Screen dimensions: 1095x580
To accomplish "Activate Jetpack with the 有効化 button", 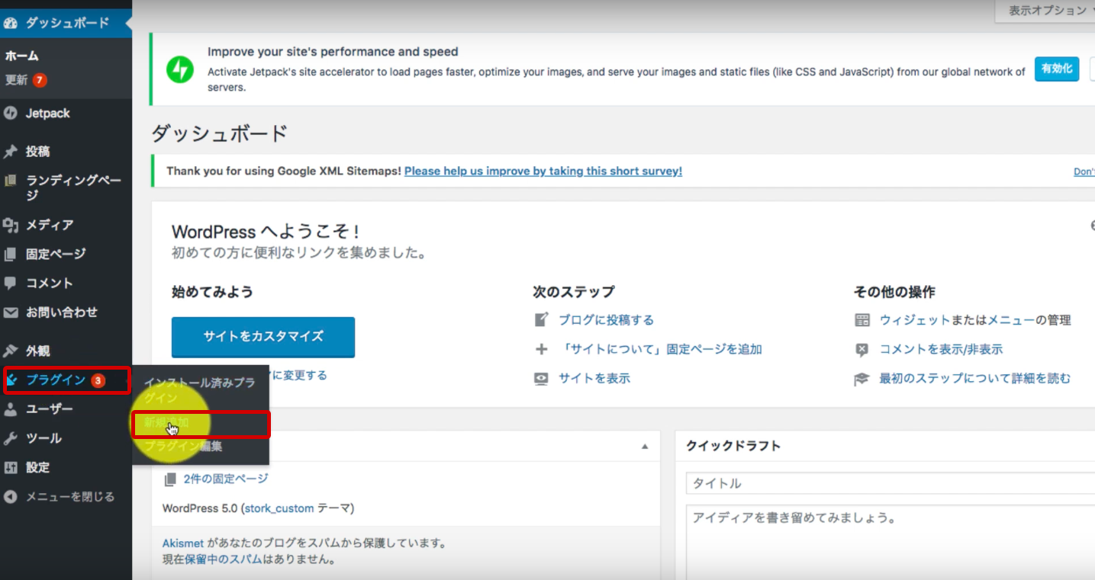I will click(1057, 69).
